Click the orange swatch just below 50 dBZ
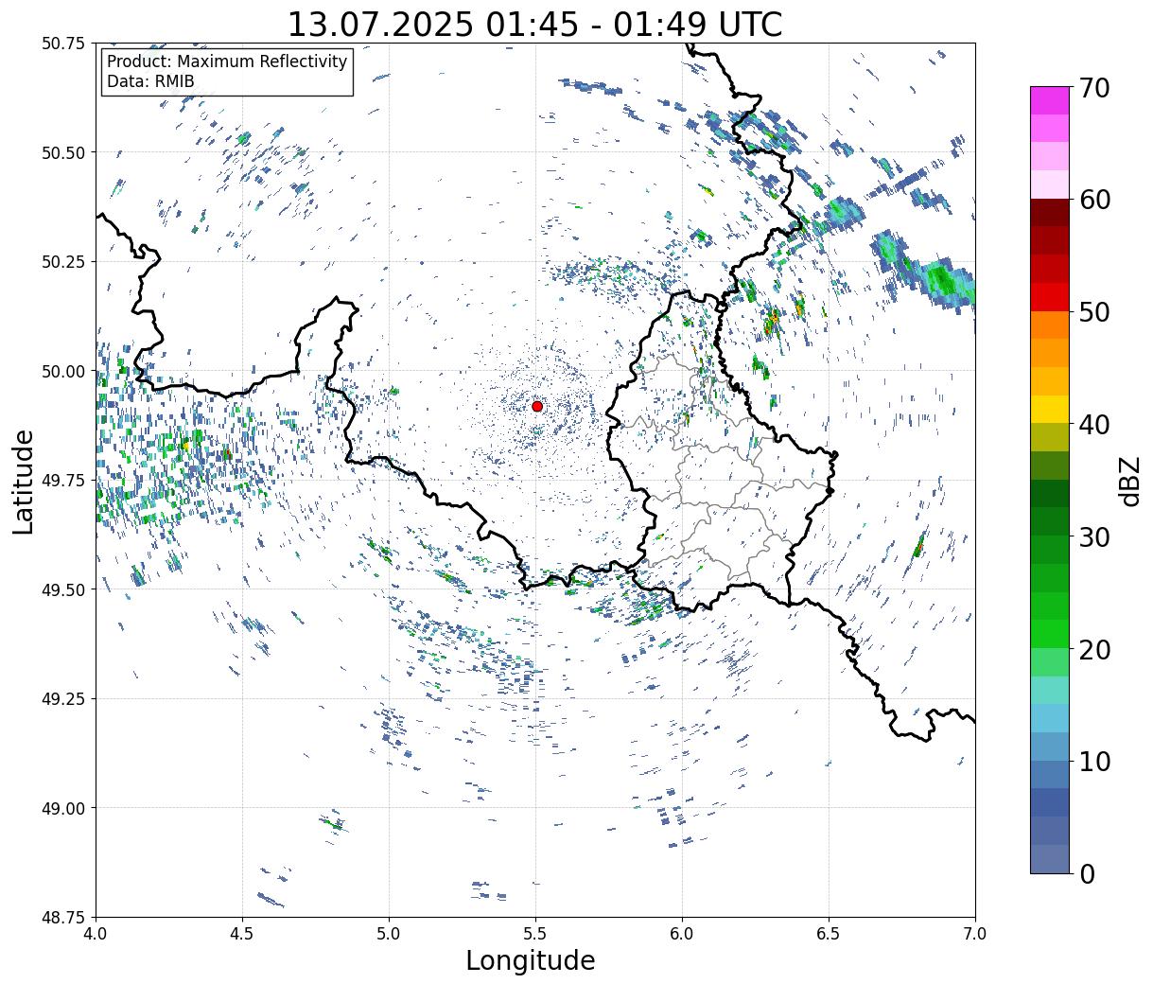1153x984 pixels. point(1050,325)
